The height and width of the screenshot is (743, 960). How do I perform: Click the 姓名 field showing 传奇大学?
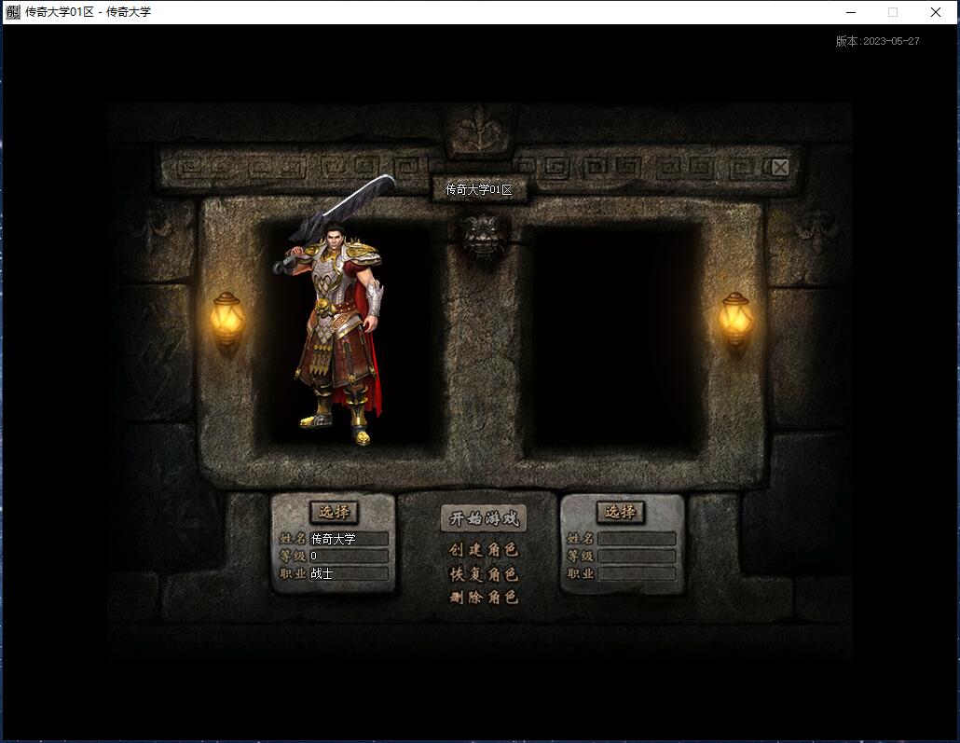349,539
